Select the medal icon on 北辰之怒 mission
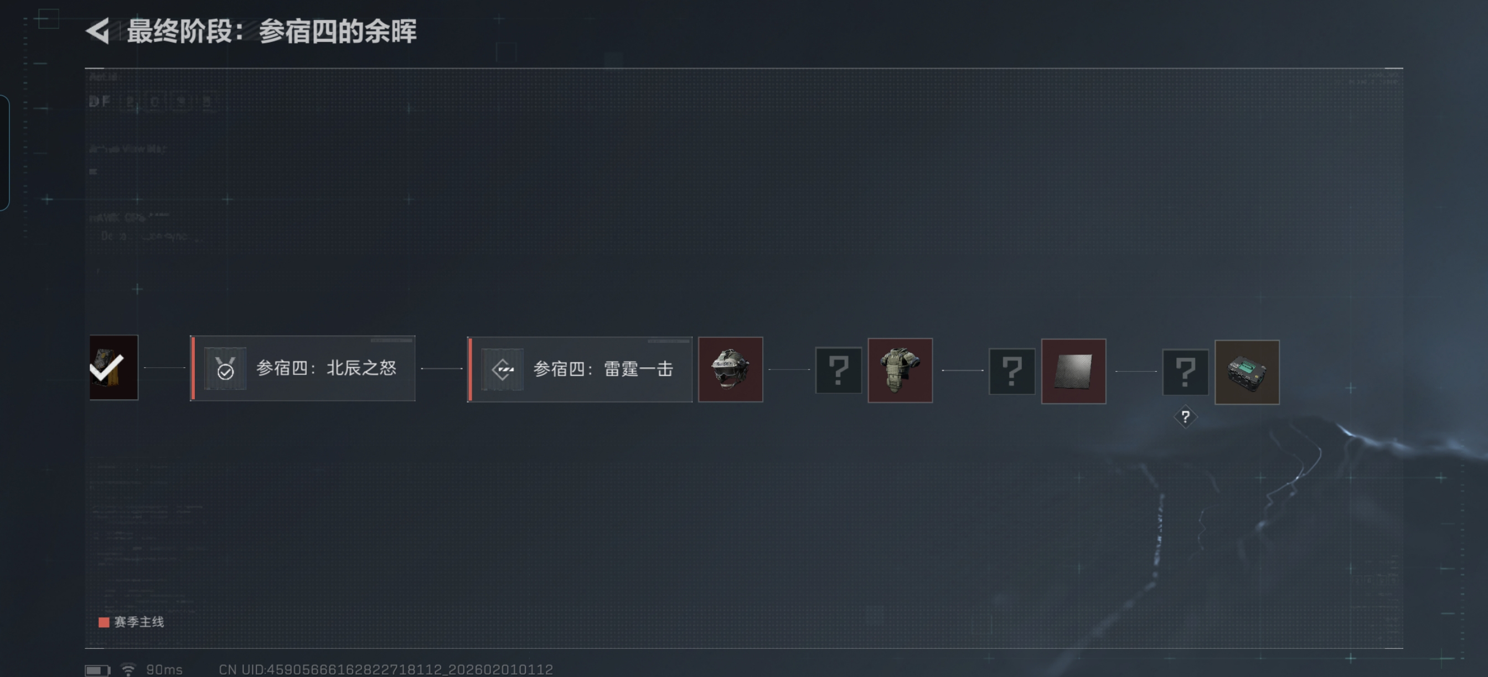1488x677 pixels. [x=225, y=368]
